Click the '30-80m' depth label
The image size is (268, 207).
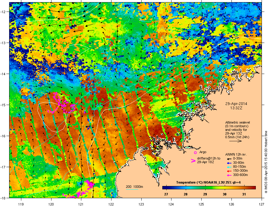238,163
